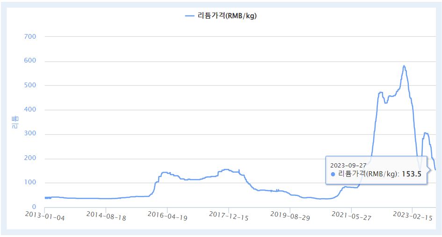442x237 pixels.
Task: Click the 0 y-axis value label
Action: click(34, 207)
